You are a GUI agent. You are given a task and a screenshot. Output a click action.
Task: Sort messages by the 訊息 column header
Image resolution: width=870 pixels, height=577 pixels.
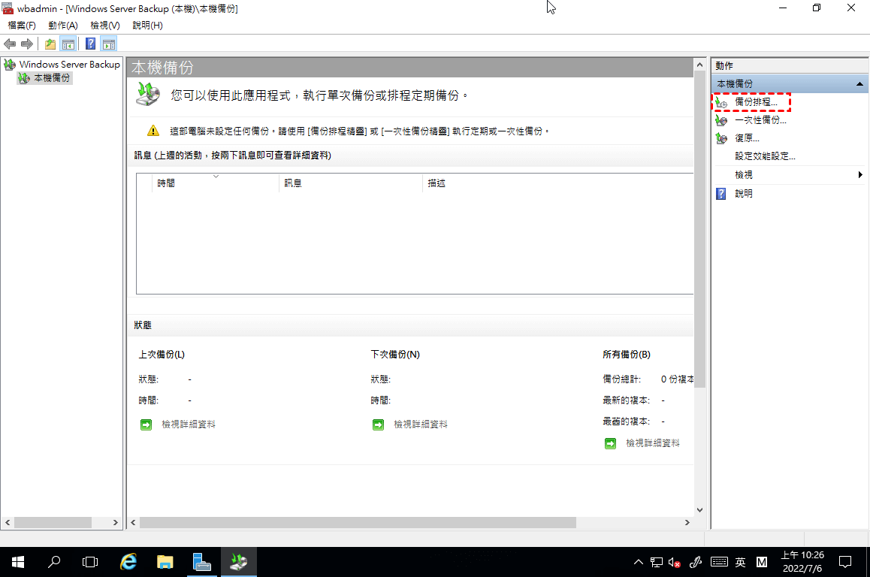[x=350, y=183]
